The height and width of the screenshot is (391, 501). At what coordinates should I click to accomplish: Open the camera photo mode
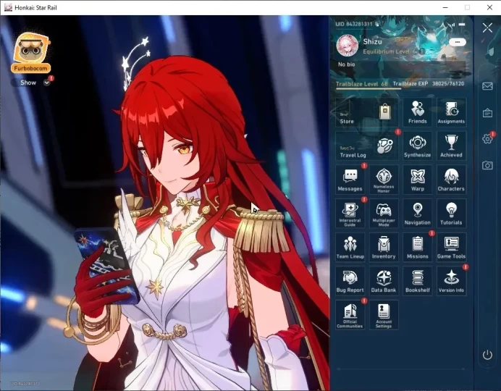pyautogui.click(x=487, y=165)
